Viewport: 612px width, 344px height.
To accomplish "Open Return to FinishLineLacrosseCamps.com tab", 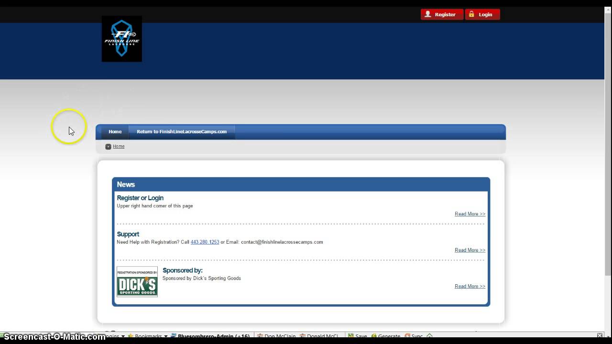I will click(x=182, y=132).
